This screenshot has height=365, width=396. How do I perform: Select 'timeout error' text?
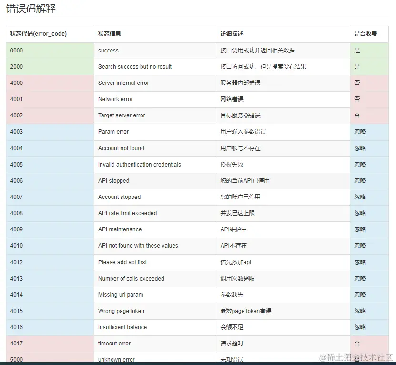pyautogui.click(x=114, y=344)
